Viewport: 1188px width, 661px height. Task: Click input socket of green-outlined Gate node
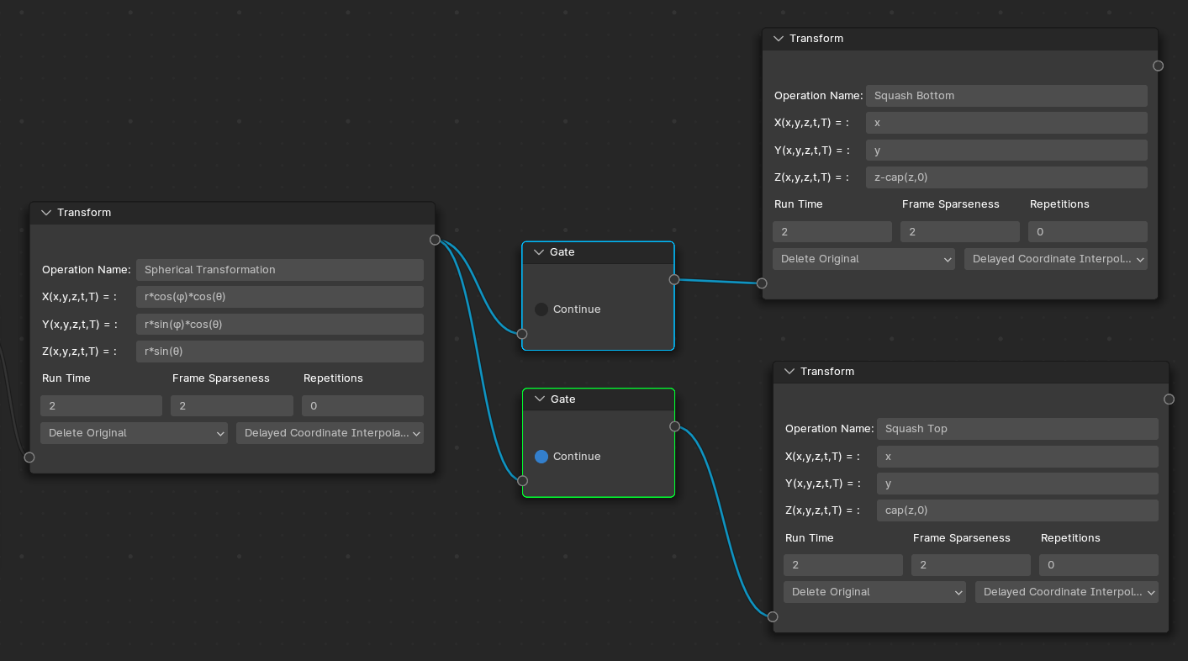point(522,481)
